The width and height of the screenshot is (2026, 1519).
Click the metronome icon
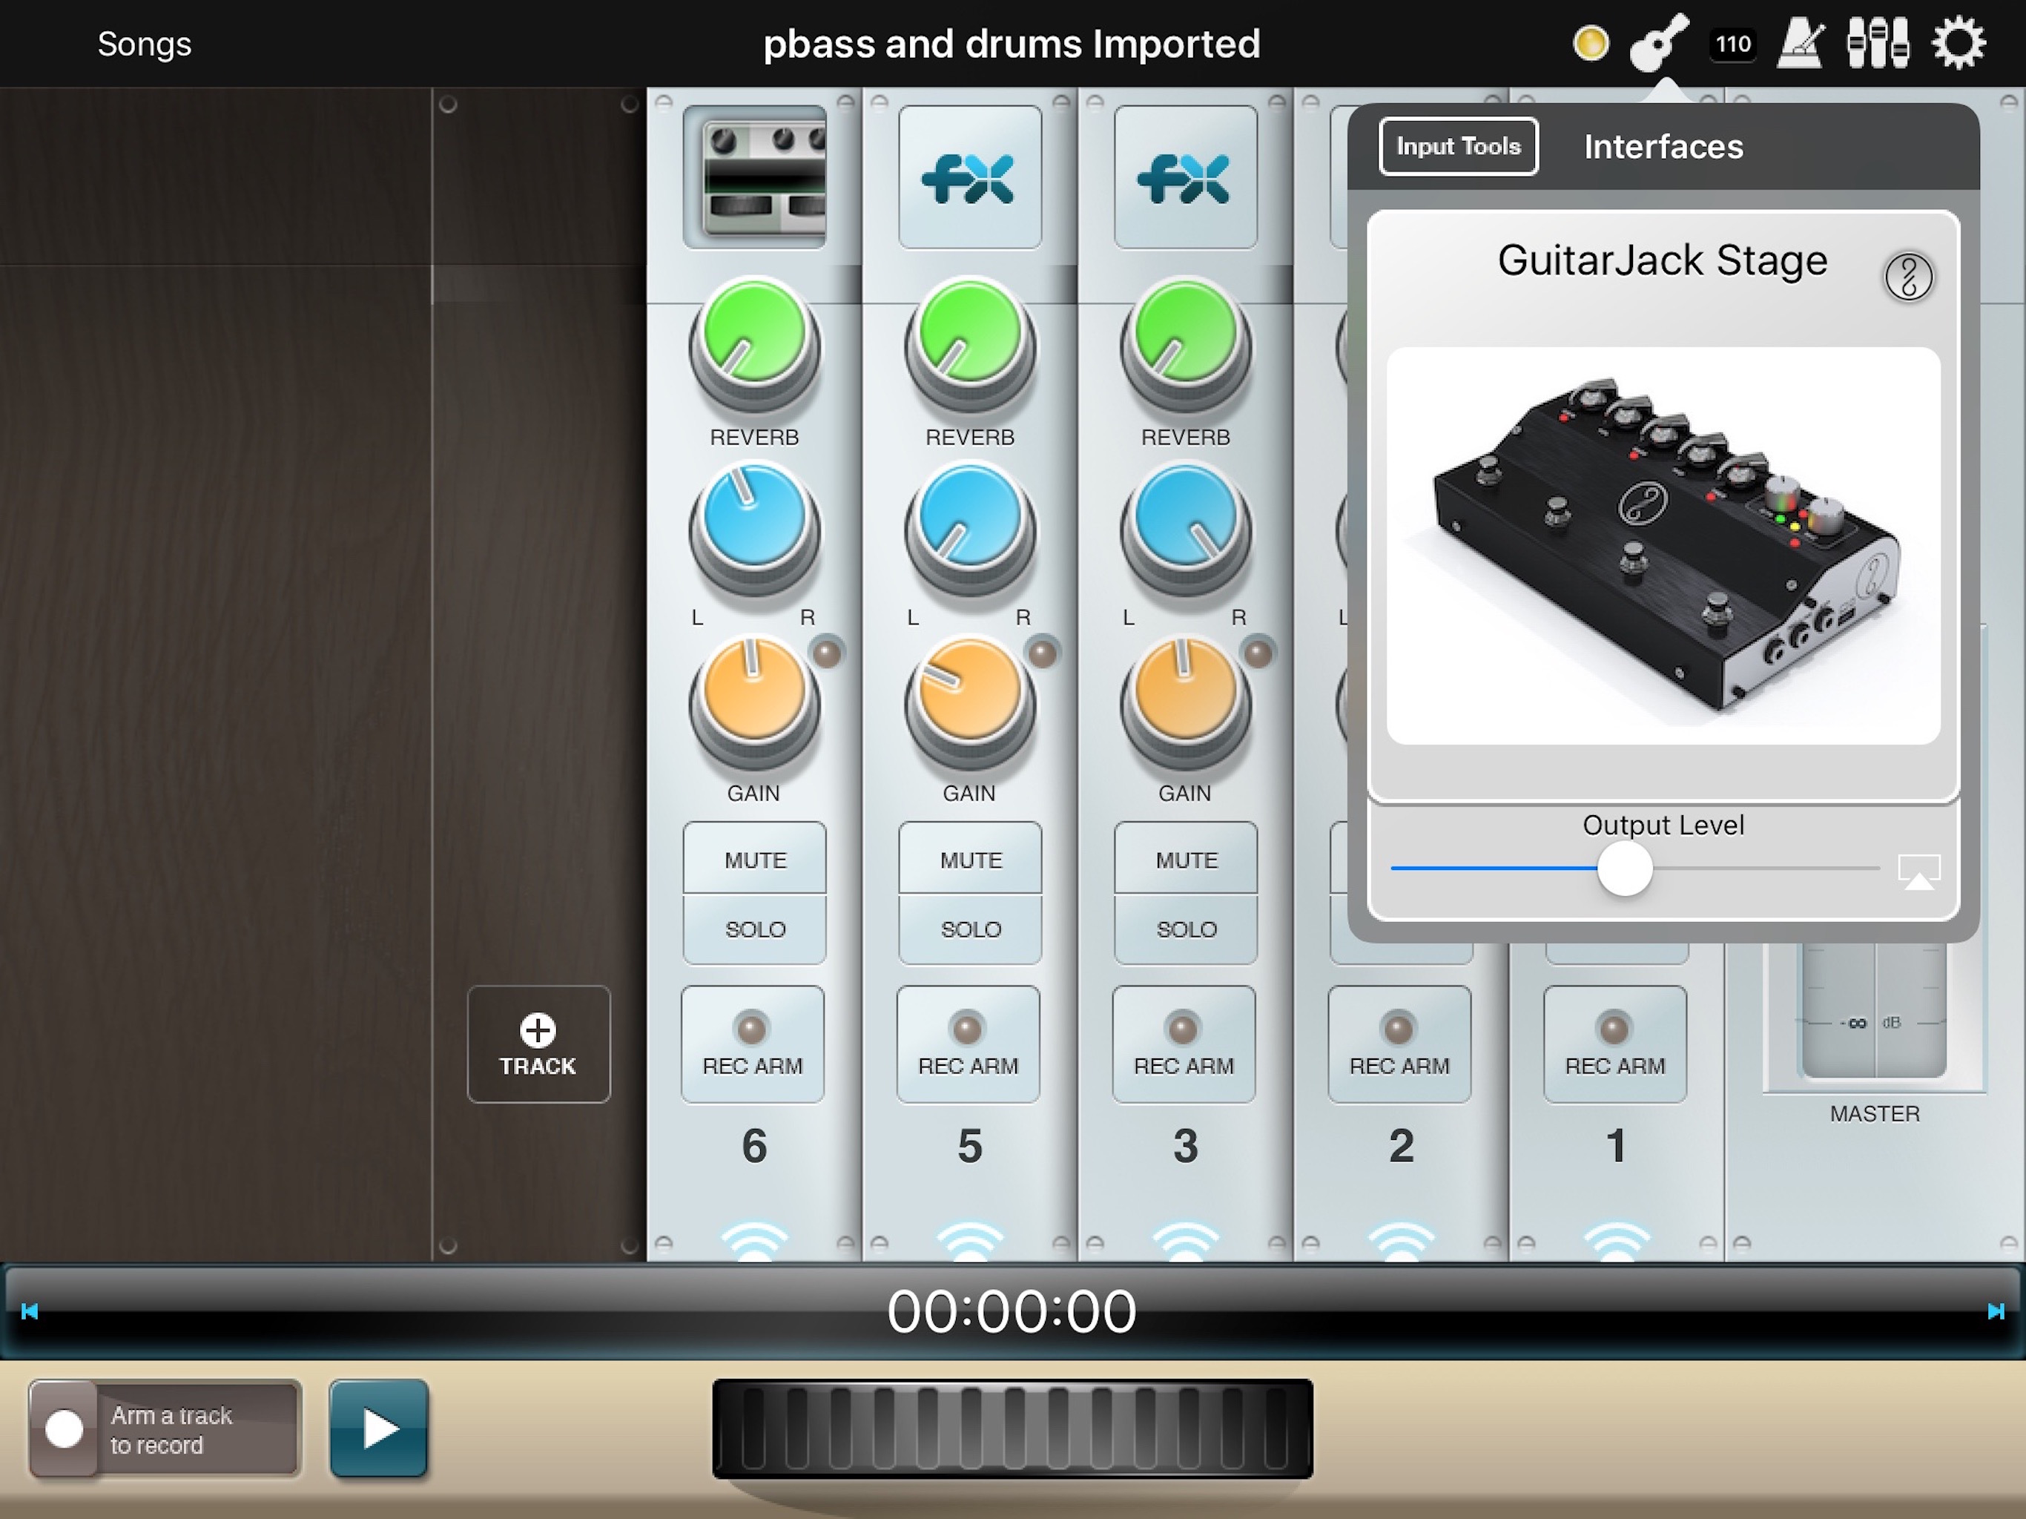click(x=1799, y=43)
